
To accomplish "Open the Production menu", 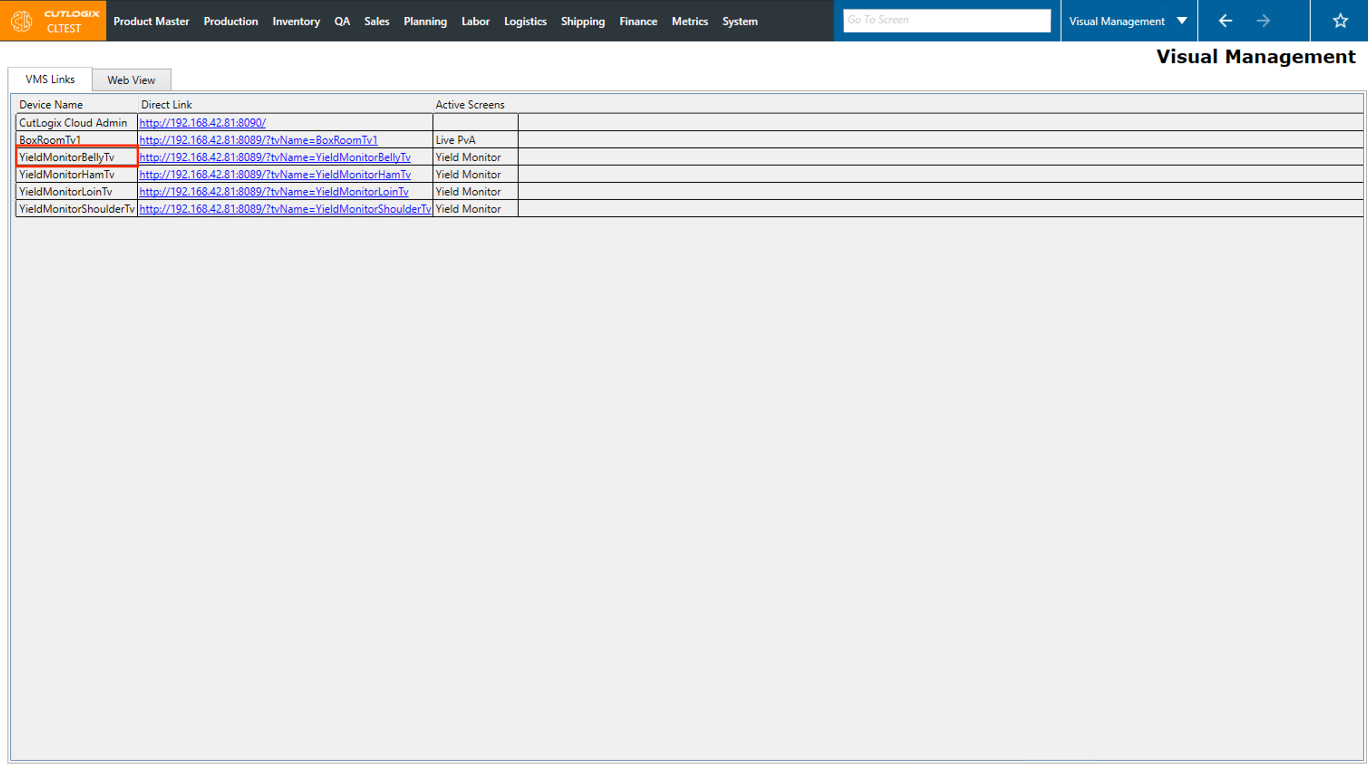I will [x=230, y=21].
